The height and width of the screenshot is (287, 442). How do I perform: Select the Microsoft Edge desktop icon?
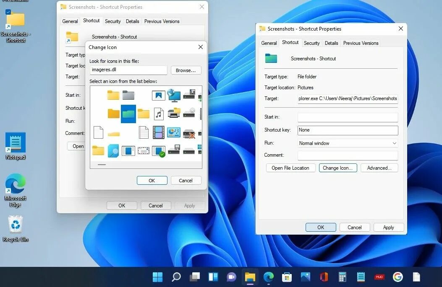click(15, 190)
